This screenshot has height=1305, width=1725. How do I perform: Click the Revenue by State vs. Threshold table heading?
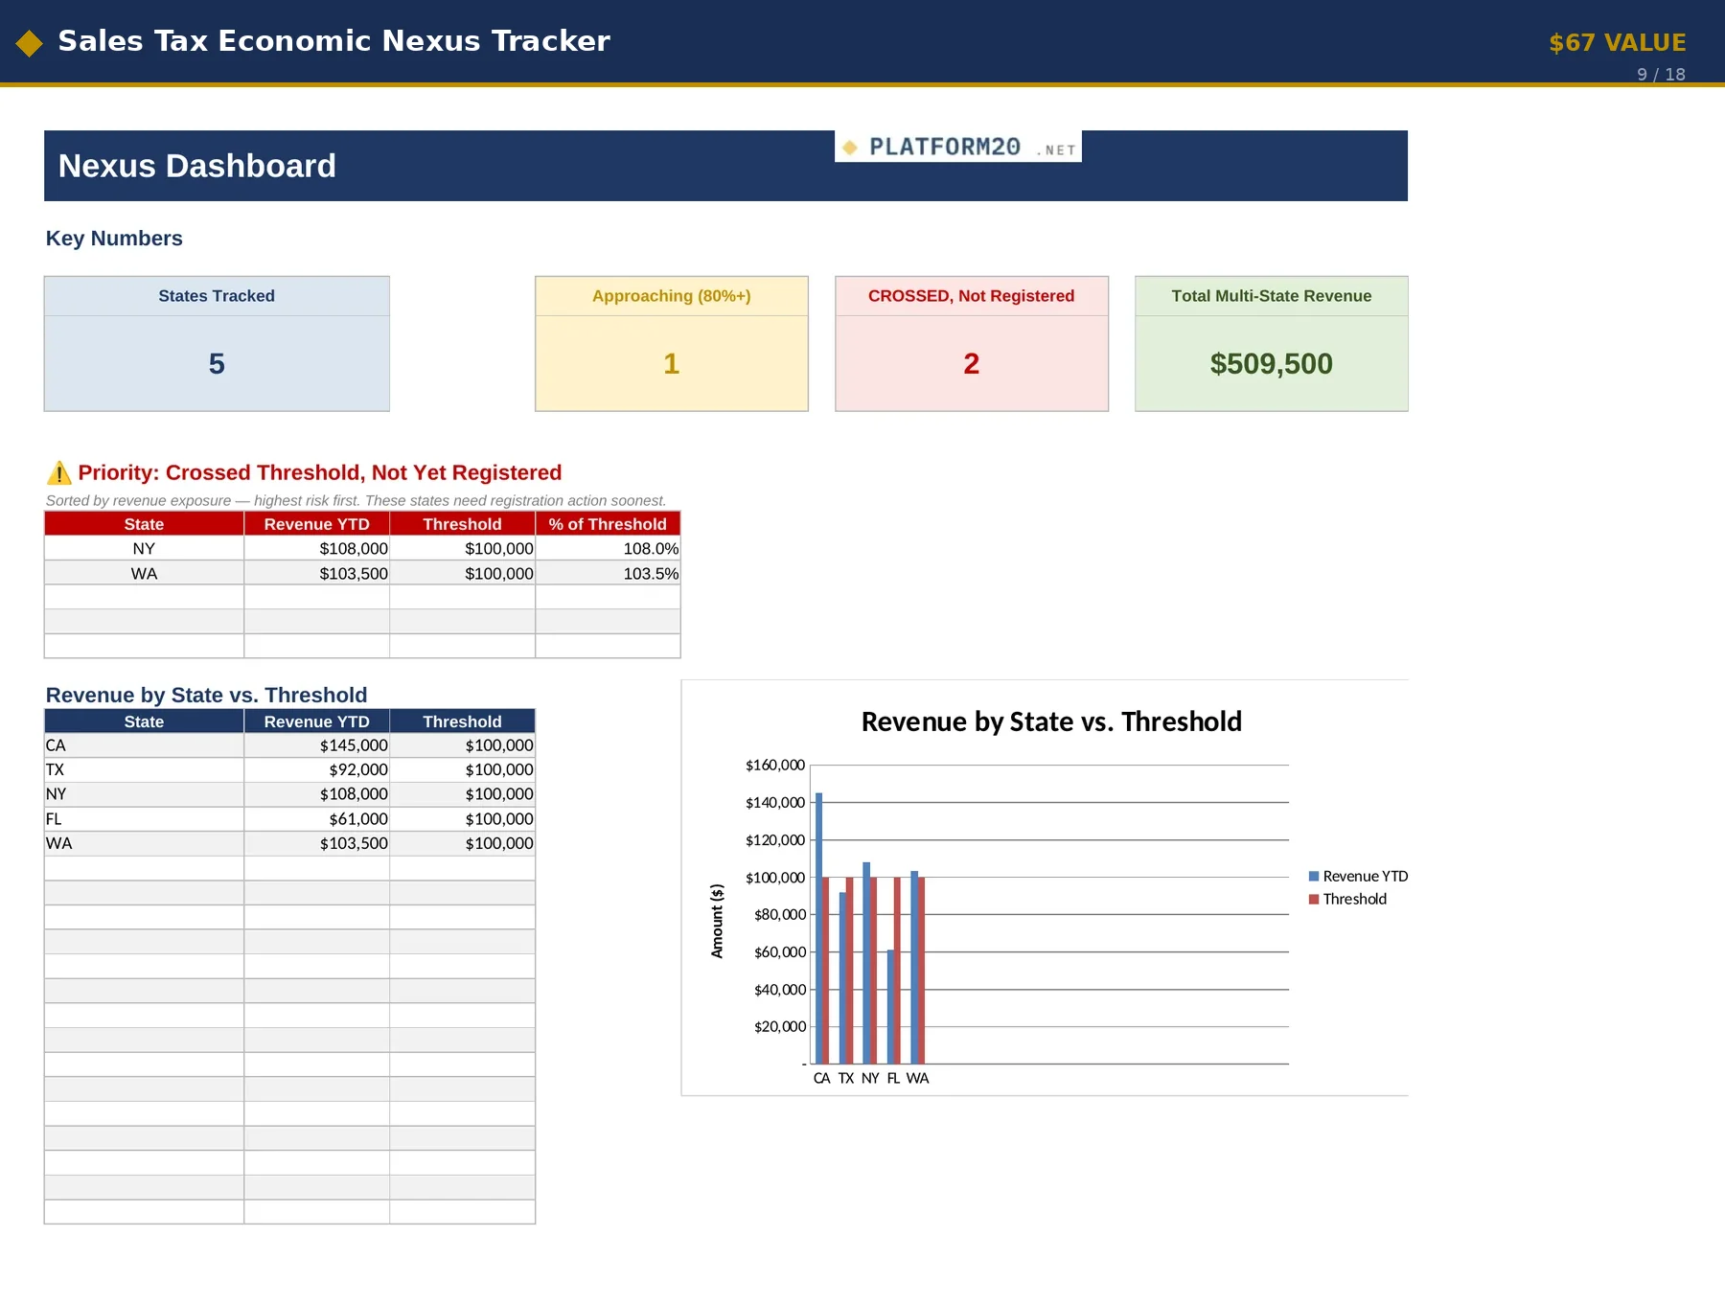(x=206, y=696)
